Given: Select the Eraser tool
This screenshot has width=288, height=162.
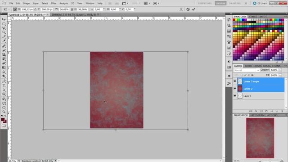Looking at the screenshot, I should pos(4,63).
